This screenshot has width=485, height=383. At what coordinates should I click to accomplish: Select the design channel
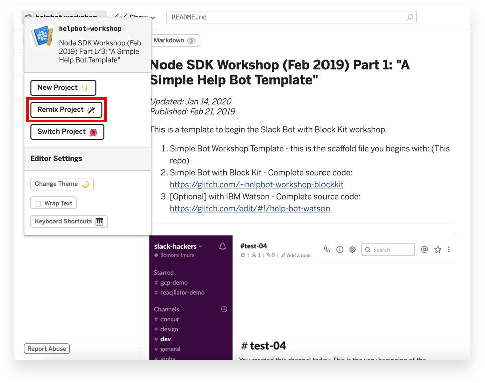(166, 329)
